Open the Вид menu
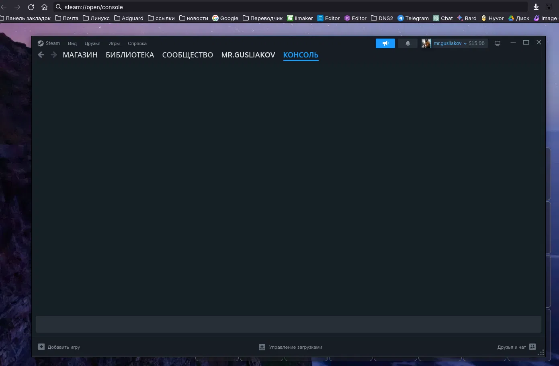The image size is (559, 366). click(x=72, y=43)
